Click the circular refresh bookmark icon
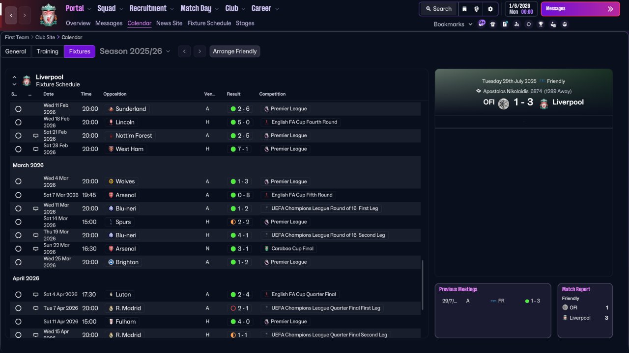 pyautogui.click(x=528, y=24)
